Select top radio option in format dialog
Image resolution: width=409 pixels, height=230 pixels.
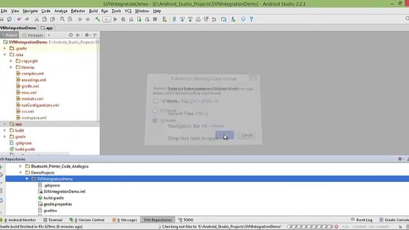click(155, 101)
